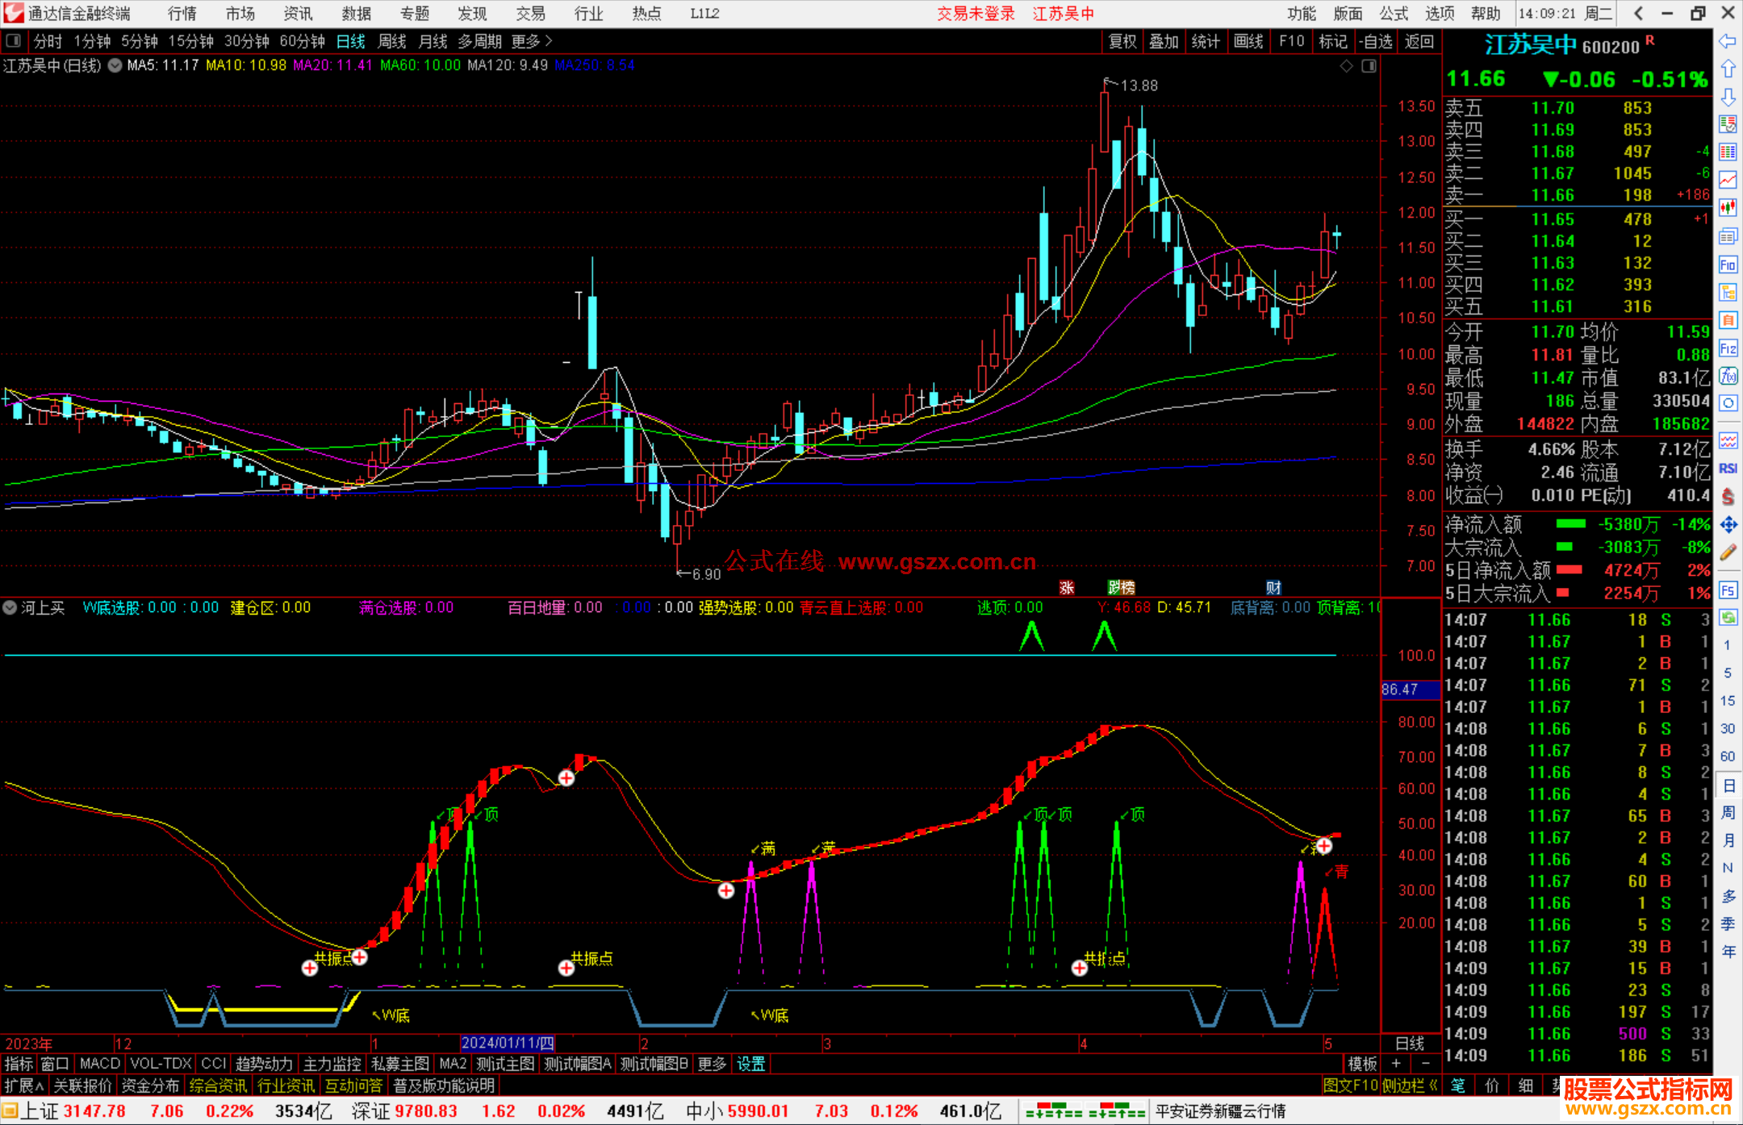The height and width of the screenshot is (1125, 1743).
Task: Click the 复权 button
Action: click(x=1122, y=41)
